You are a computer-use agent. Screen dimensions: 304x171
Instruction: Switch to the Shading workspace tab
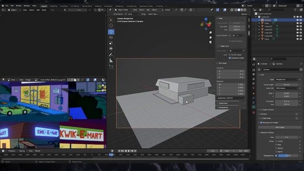[98, 6]
